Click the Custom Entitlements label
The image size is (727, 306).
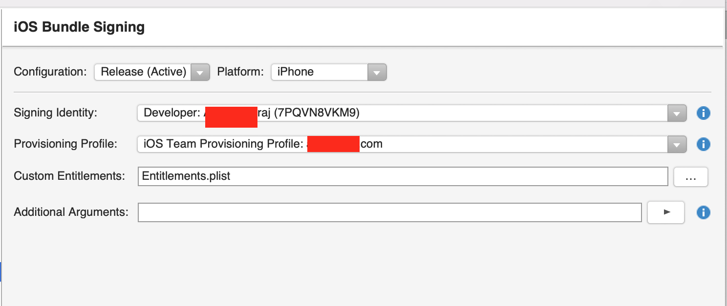point(70,176)
